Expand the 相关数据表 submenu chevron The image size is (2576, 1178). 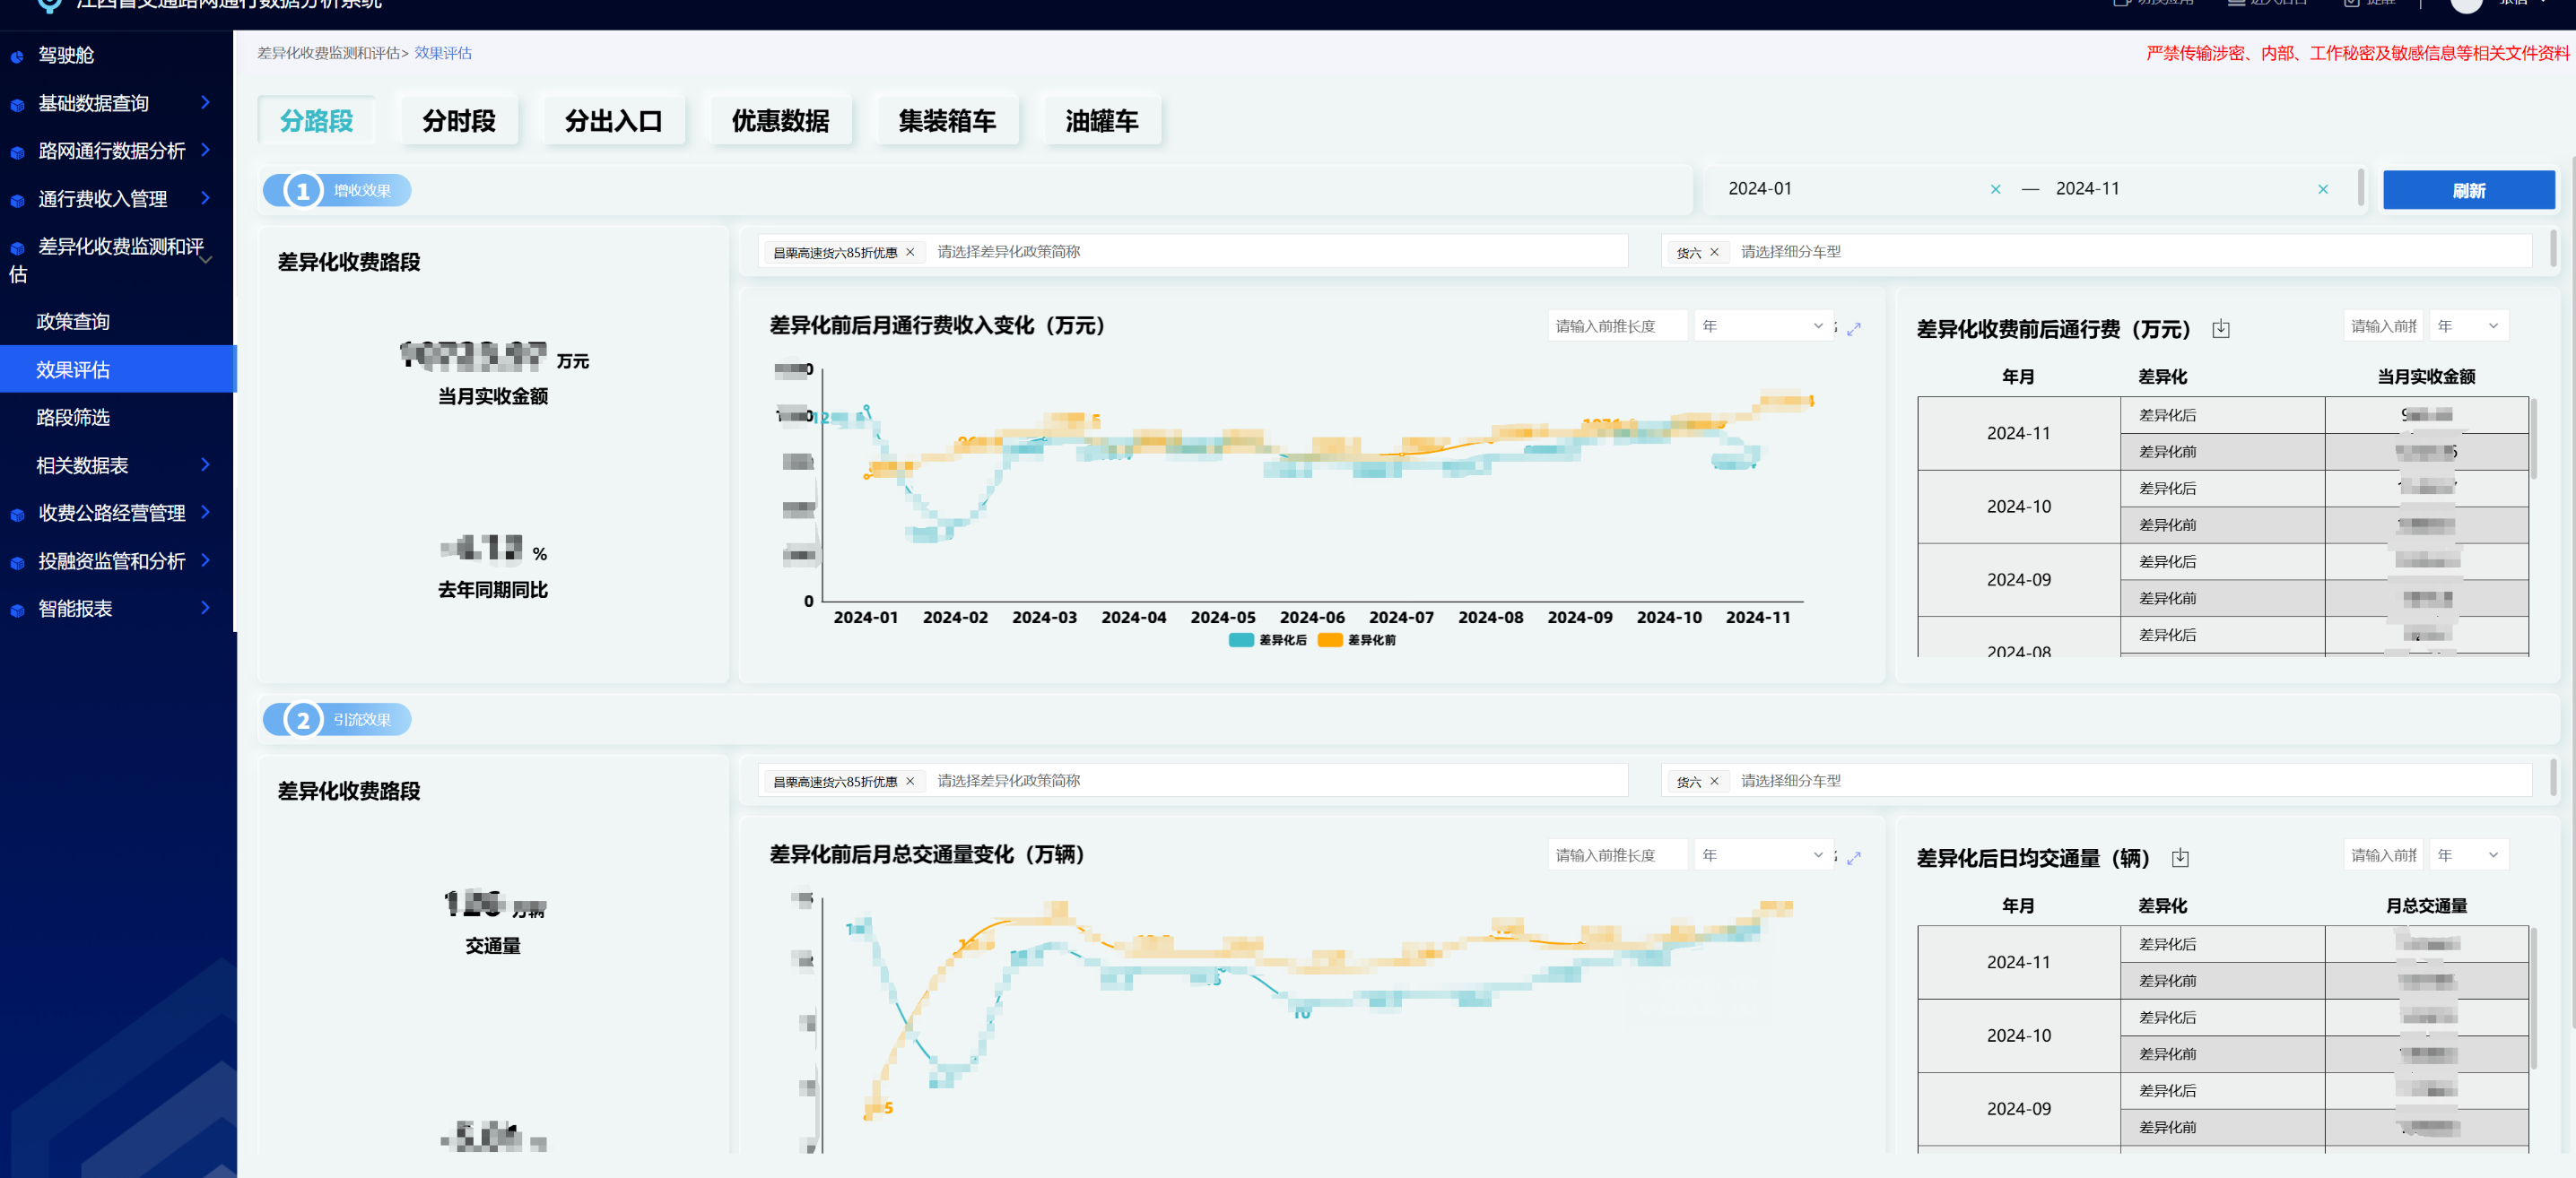point(205,464)
